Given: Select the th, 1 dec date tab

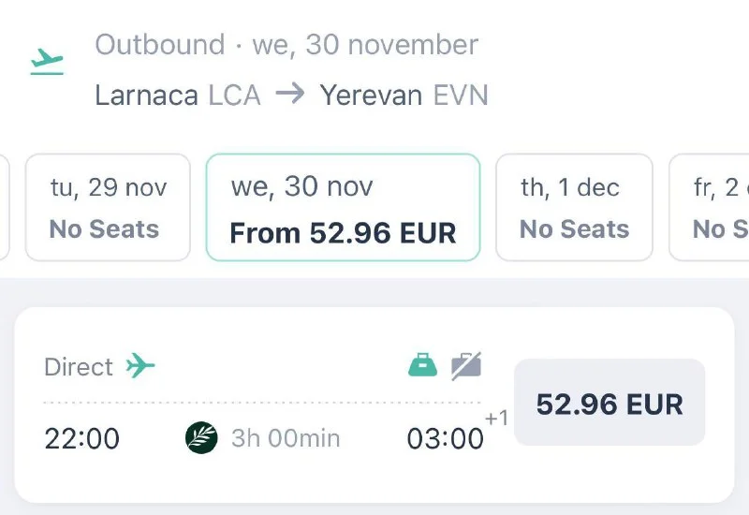Looking at the screenshot, I should click(573, 207).
